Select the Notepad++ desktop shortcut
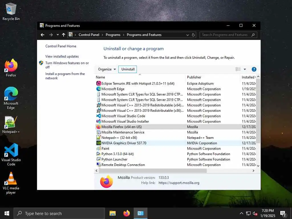Viewport: 292px width, 219px height. point(11,125)
